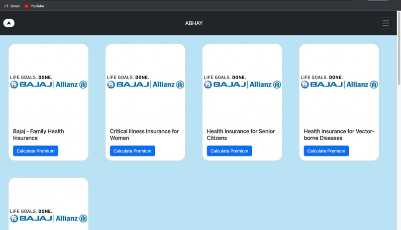
Task: Click Bajaj Allianz logo on Vector-borne Diseases card
Action: click(x=339, y=82)
